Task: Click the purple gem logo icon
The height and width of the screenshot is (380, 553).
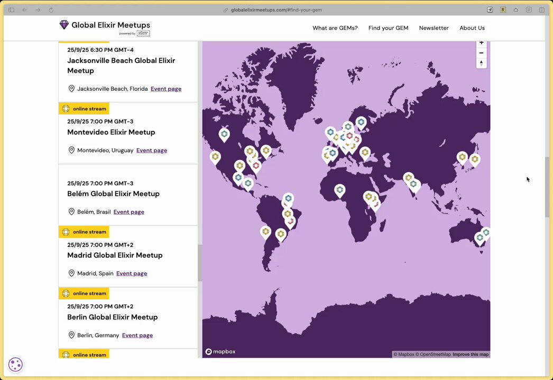Action: pos(64,25)
